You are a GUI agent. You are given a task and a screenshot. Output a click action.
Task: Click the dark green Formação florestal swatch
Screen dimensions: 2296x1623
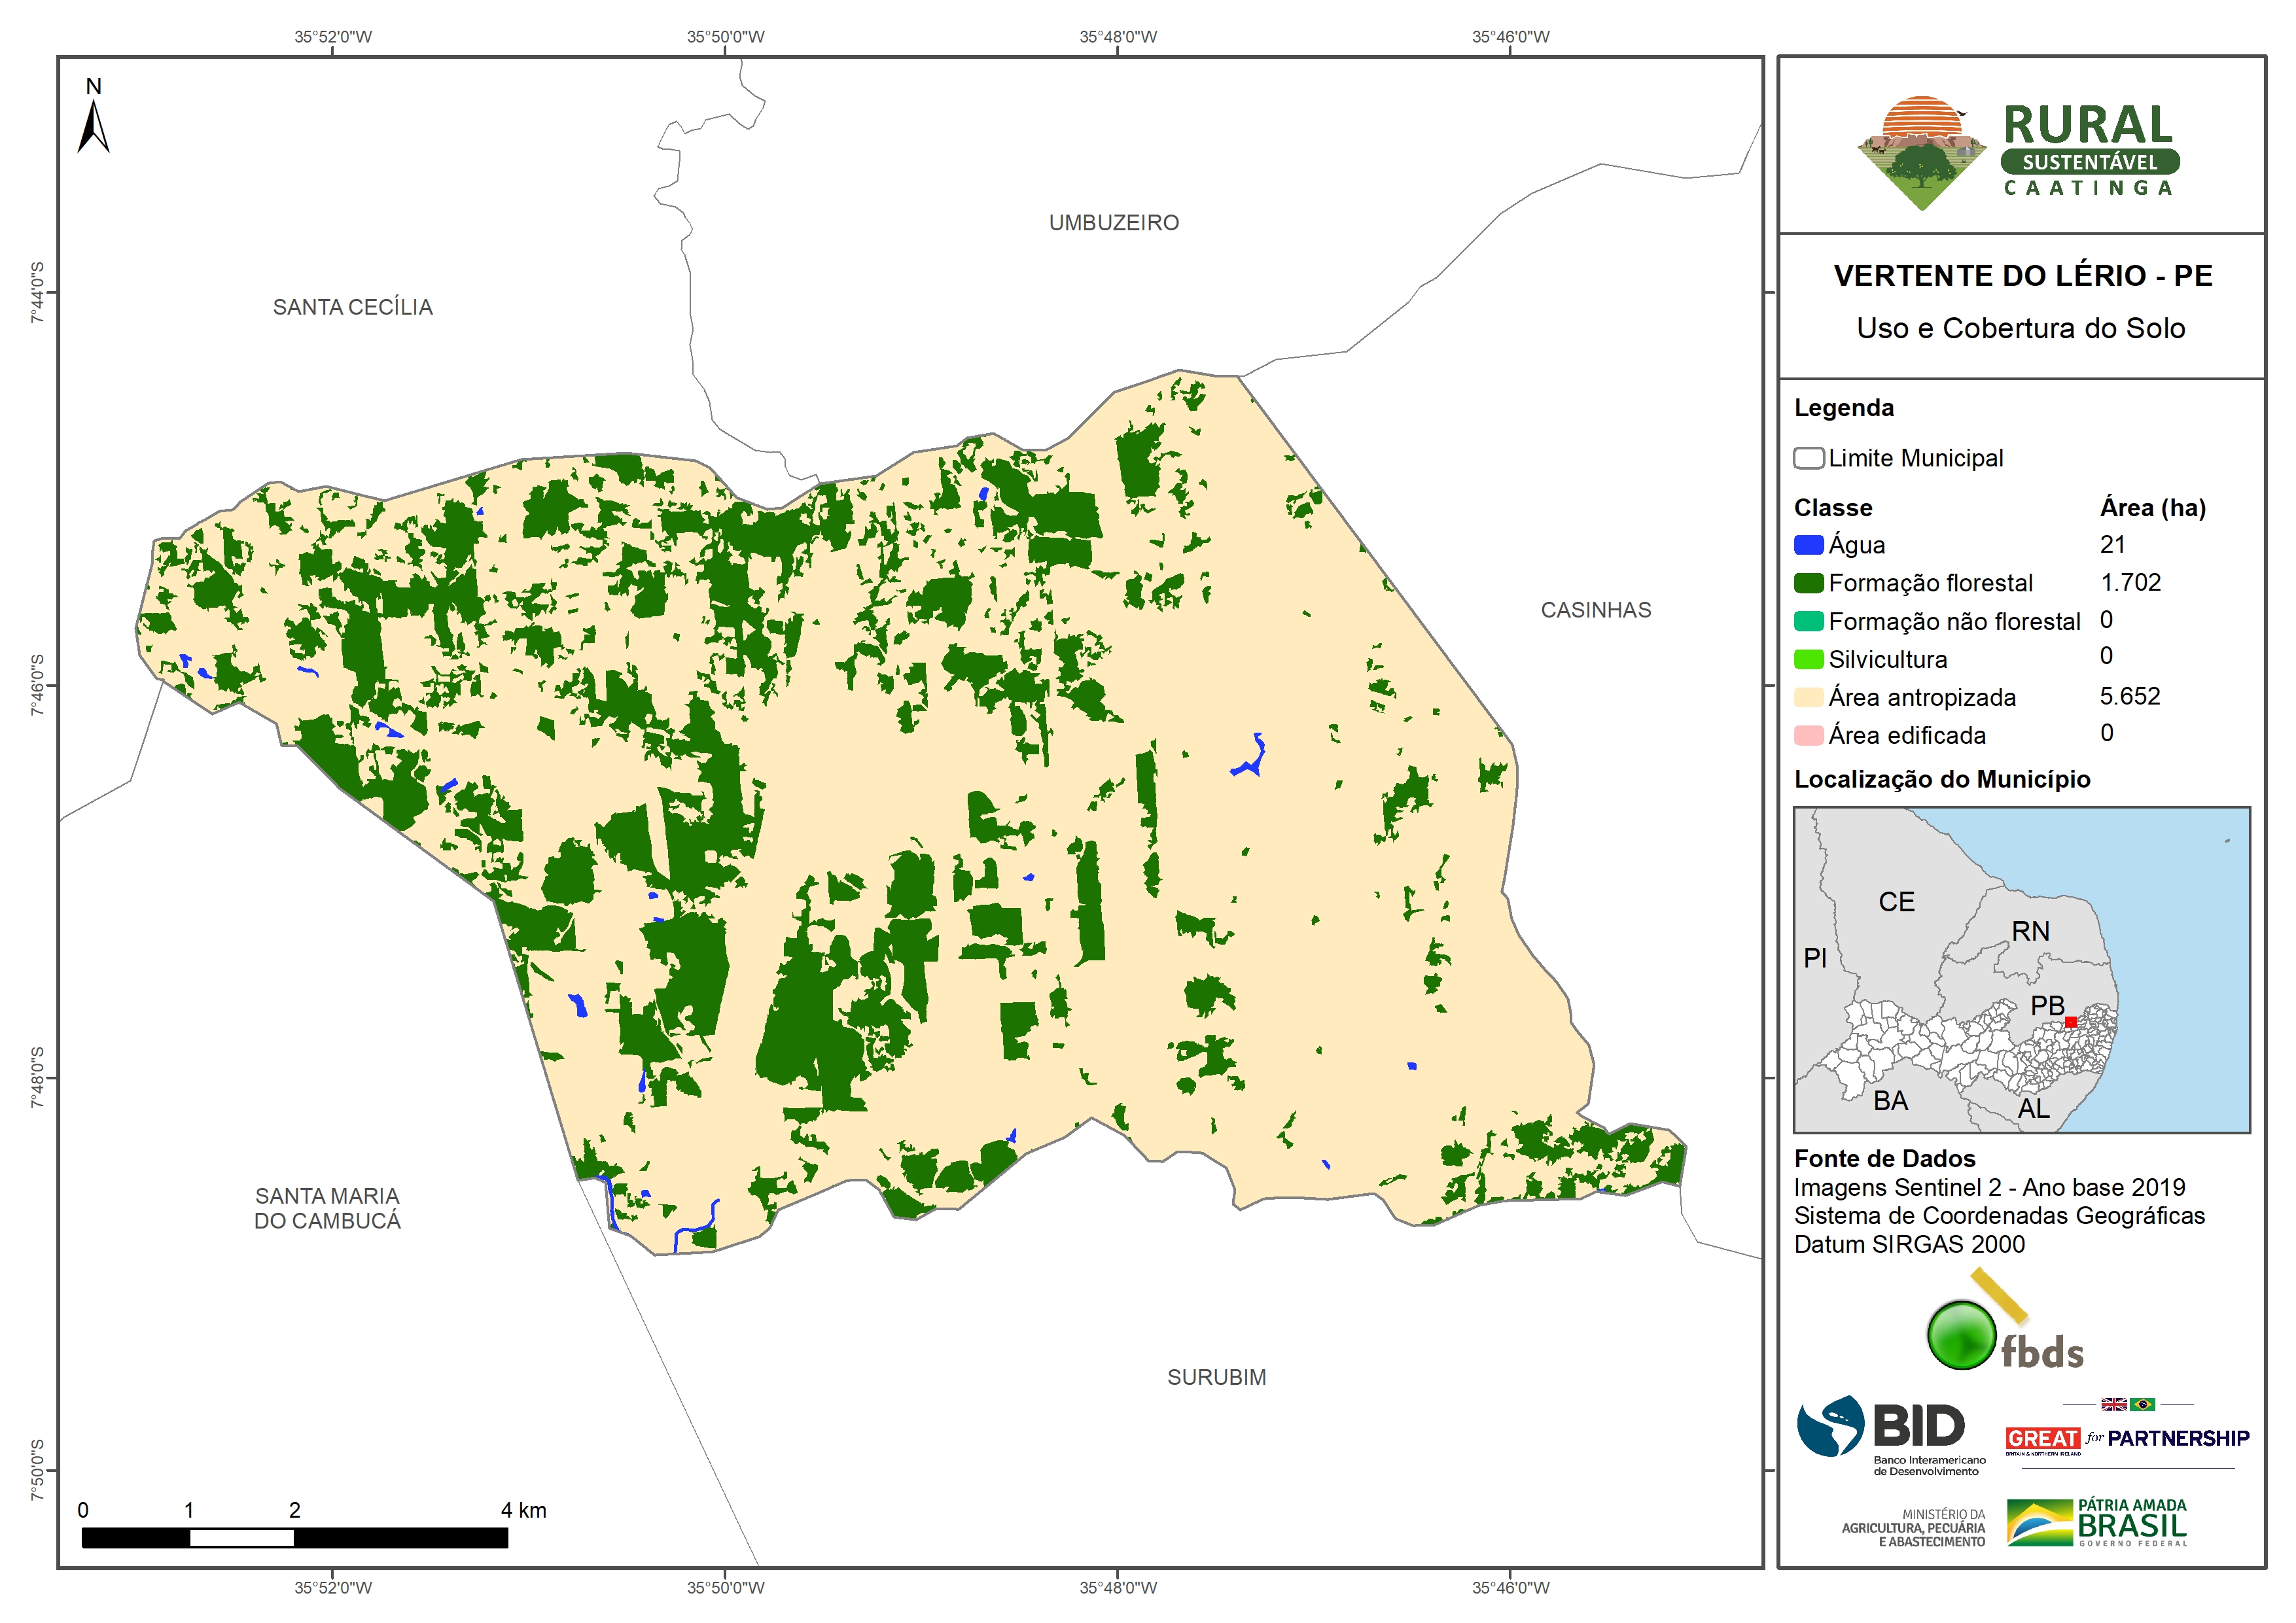click(1808, 583)
